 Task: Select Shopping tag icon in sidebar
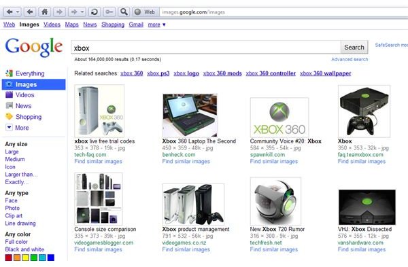(9, 116)
